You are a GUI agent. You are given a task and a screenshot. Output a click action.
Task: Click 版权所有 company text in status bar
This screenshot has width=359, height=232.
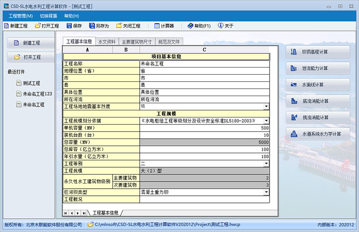click(43, 225)
